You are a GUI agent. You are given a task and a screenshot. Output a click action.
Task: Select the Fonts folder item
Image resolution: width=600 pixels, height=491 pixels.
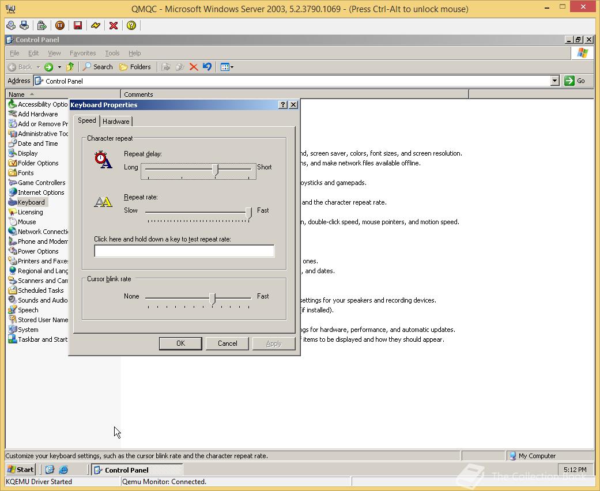coord(21,172)
